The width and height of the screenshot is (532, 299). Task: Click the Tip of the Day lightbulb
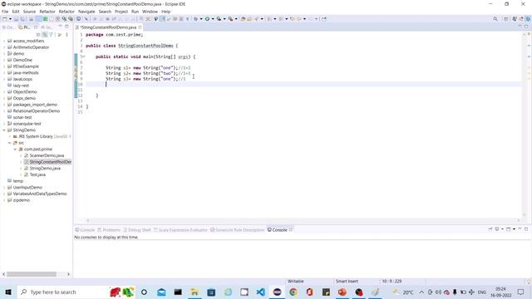[x=529, y=282]
